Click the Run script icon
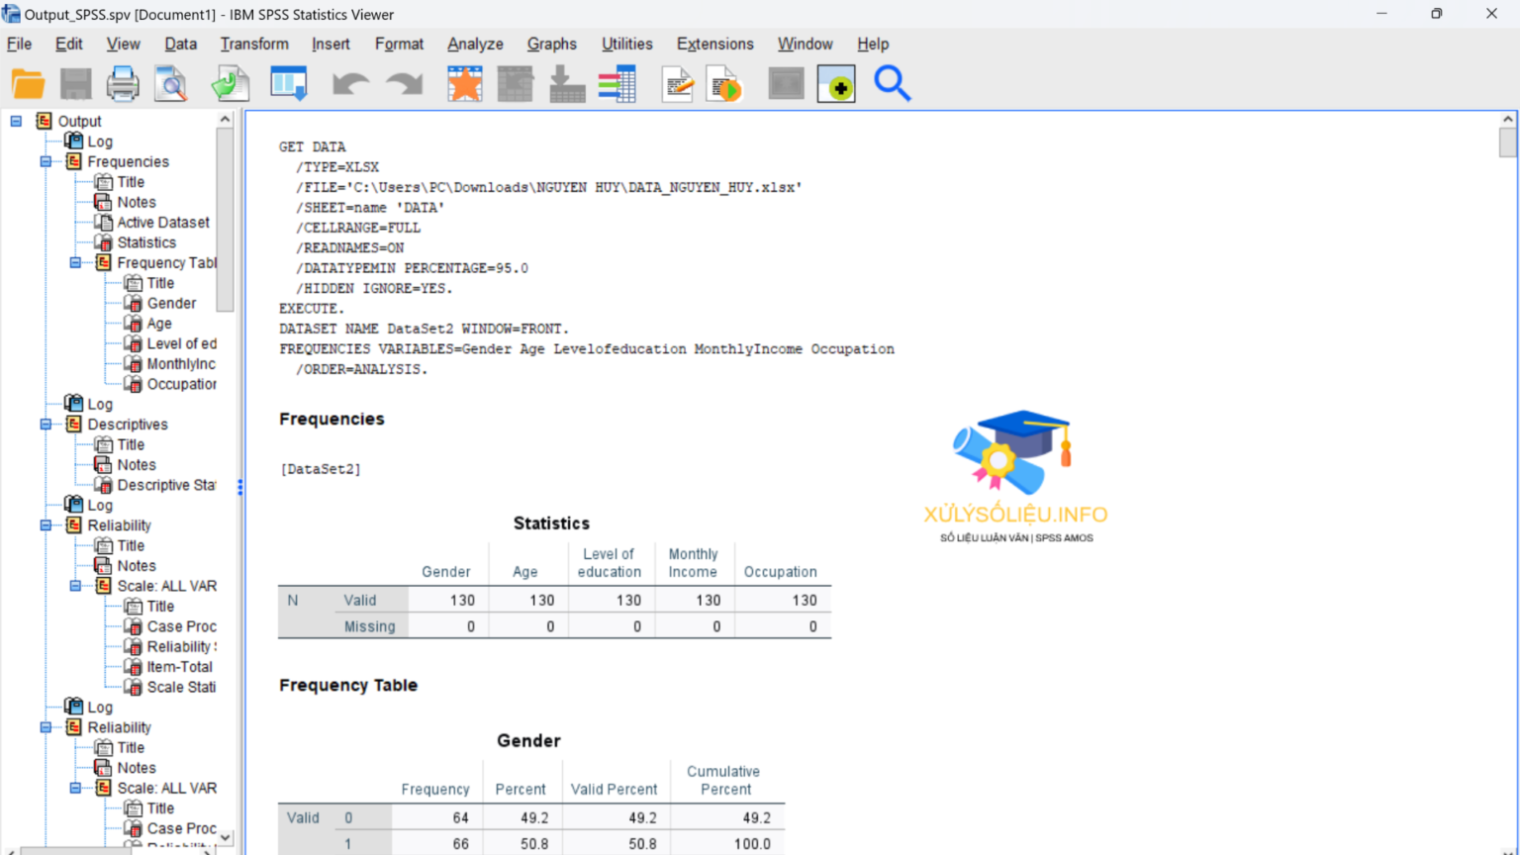Screen dimensions: 1520x855 [x=724, y=84]
